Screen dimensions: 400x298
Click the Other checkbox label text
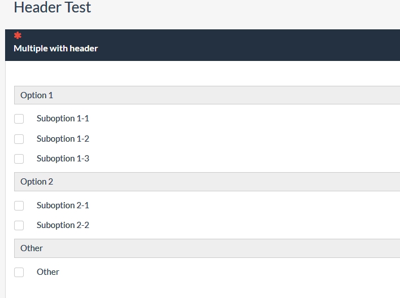pos(48,272)
